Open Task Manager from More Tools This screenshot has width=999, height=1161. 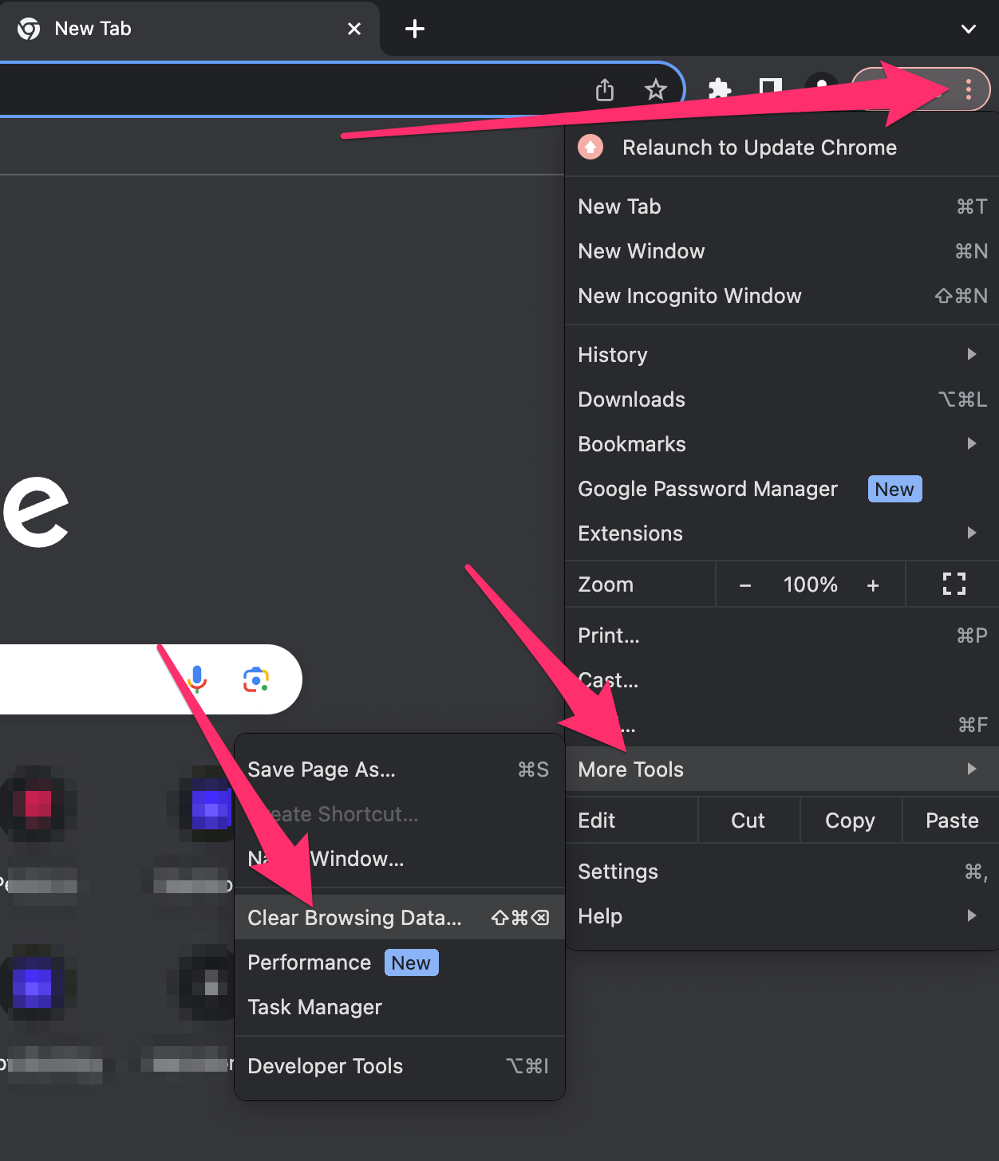[314, 1006]
